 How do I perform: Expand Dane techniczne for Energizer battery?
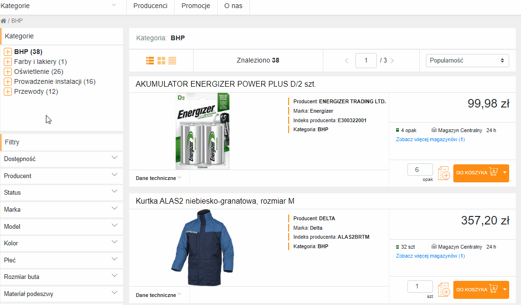[159, 178]
